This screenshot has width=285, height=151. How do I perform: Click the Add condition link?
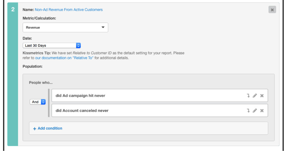pos(50,128)
